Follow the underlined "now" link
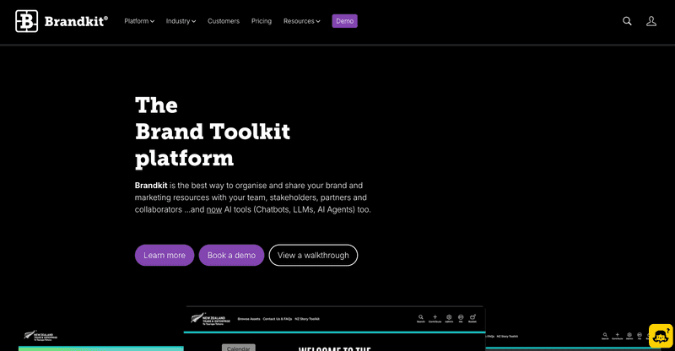Image resolution: width=675 pixels, height=351 pixels. (x=214, y=210)
